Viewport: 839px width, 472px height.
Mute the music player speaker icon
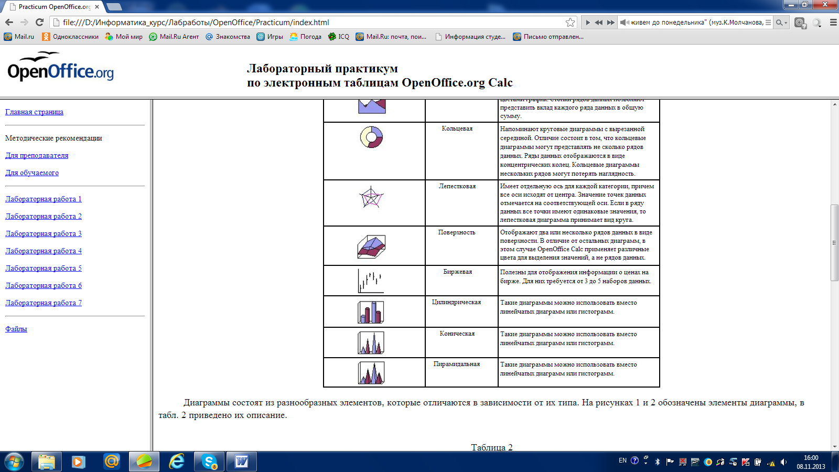(624, 23)
